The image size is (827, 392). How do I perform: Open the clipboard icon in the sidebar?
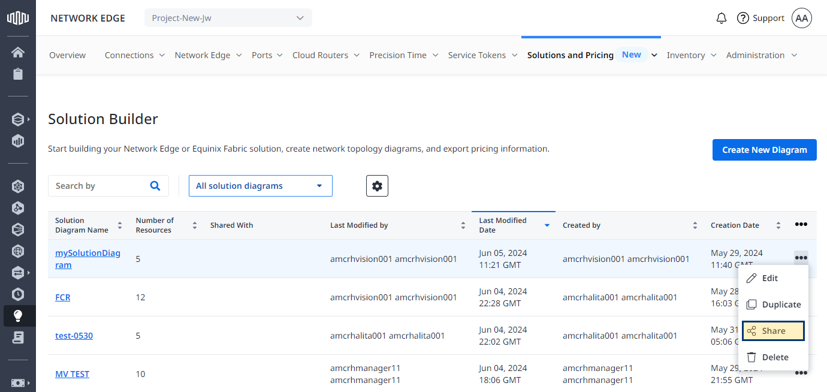(x=18, y=74)
